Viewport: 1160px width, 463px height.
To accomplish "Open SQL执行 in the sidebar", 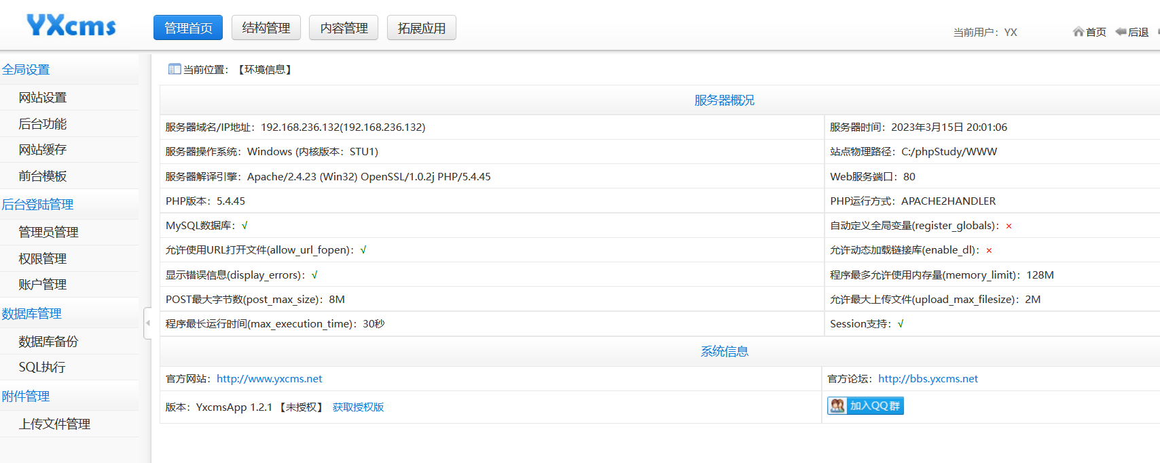I will point(42,367).
